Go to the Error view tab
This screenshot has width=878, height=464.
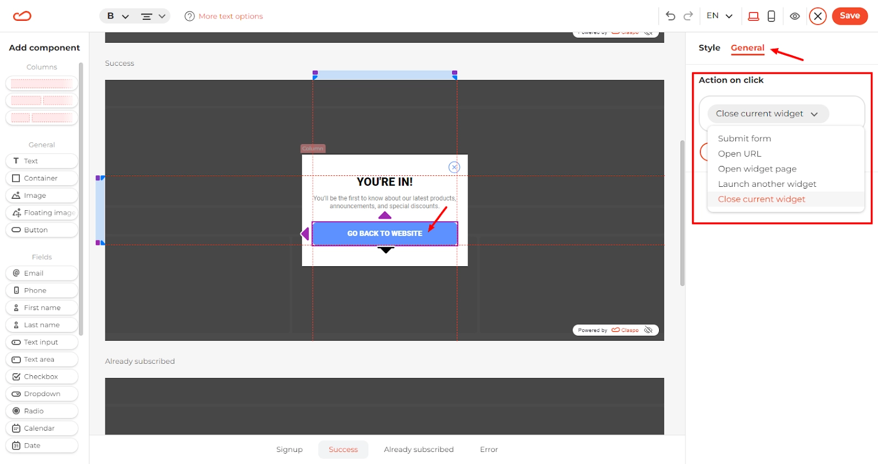point(489,450)
